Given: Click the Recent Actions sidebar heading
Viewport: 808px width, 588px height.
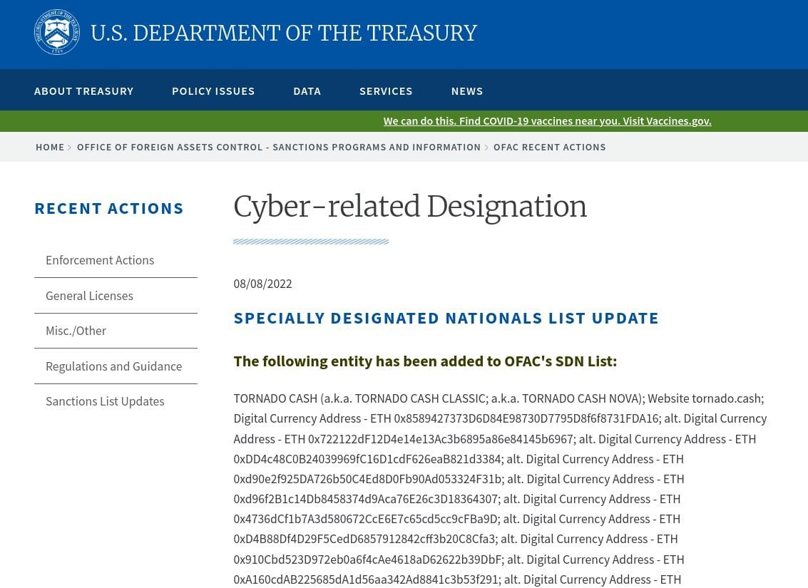Looking at the screenshot, I should (x=109, y=208).
